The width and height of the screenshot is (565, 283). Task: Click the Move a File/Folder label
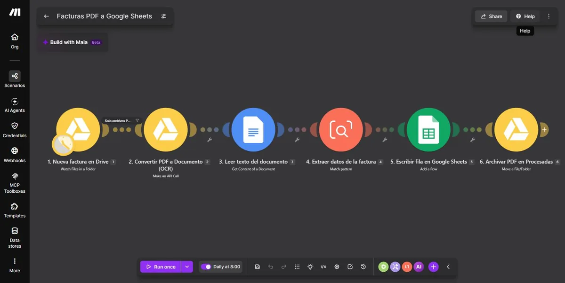click(516, 169)
